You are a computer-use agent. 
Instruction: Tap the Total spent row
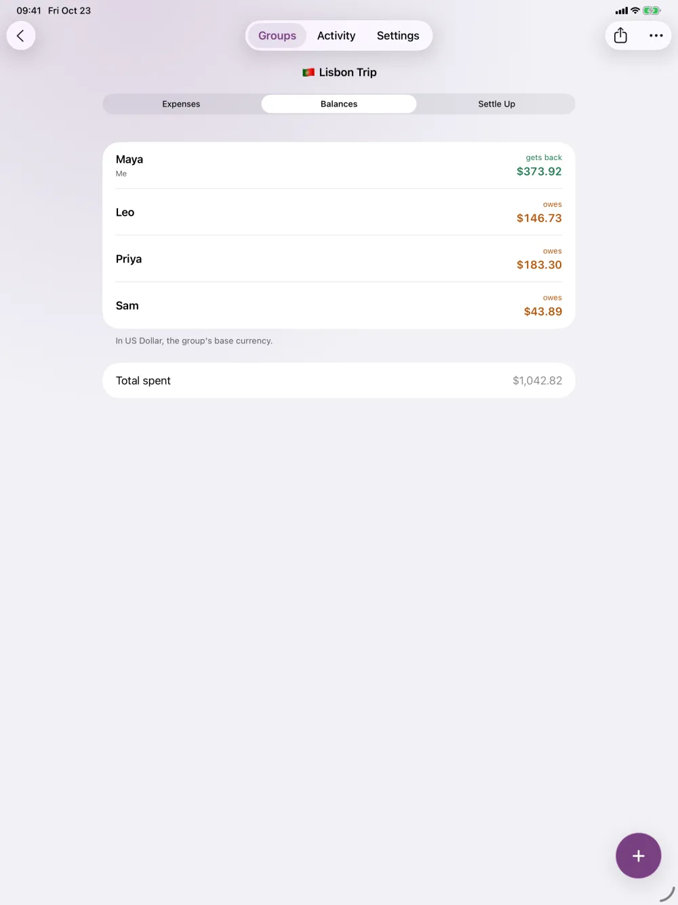pyautogui.click(x=339, y=381)
